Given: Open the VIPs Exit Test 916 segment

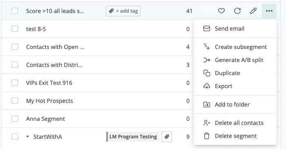Looking at the screenshot, I should pos(49,83).
